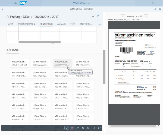This screenshot has width=163, height=135.
Task: Open attachment TEST 8 :: WE...
Action: pos(20,85)
